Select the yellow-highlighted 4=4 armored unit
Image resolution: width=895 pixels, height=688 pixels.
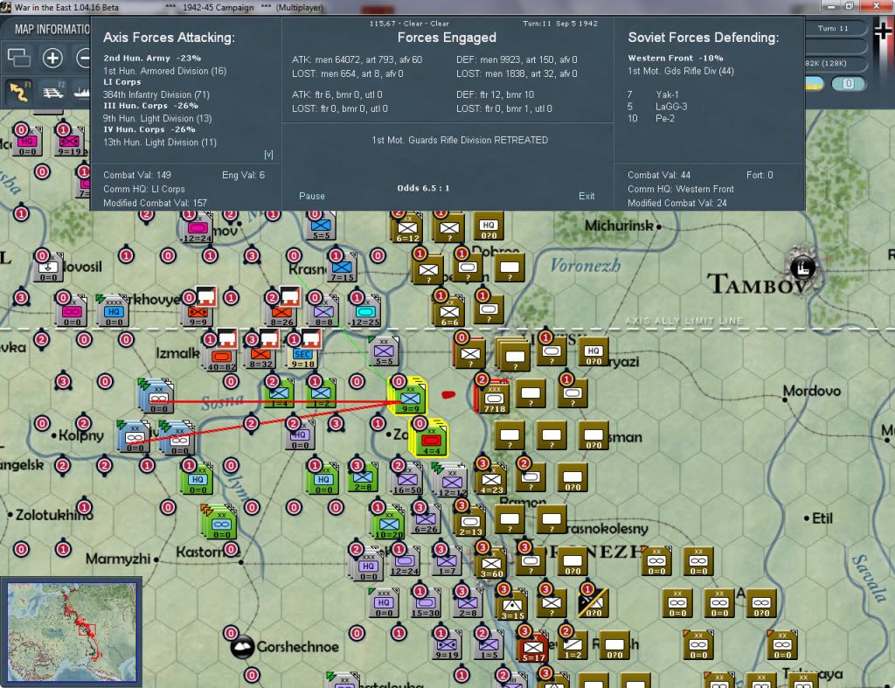431,440
